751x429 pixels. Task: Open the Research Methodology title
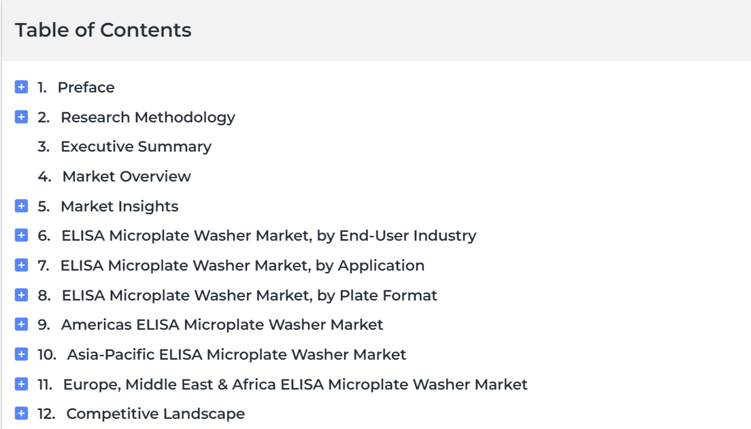(x=148, y=118)
